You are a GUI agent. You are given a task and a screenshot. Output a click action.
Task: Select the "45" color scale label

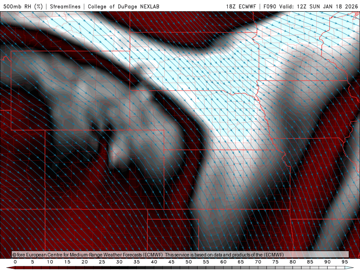click(x=171, y=262)
